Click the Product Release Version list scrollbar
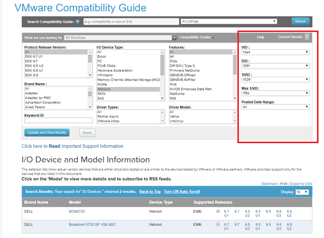 tap(90, 64)
